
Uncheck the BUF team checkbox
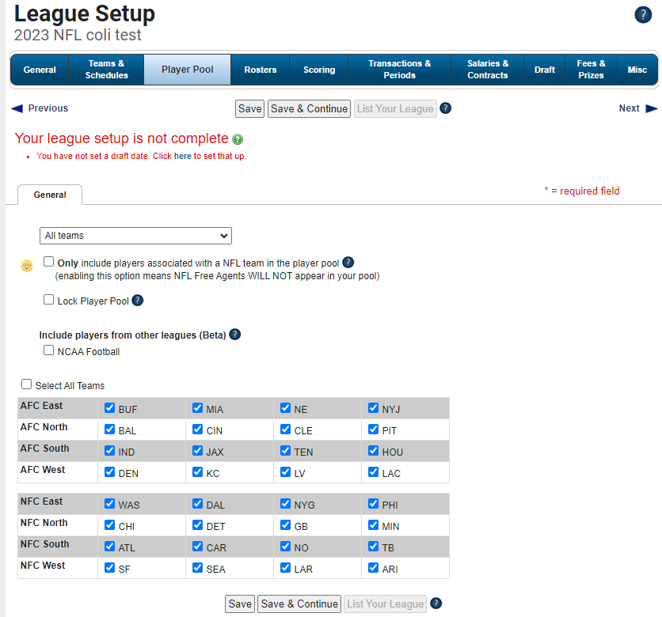tap(110, 408)
